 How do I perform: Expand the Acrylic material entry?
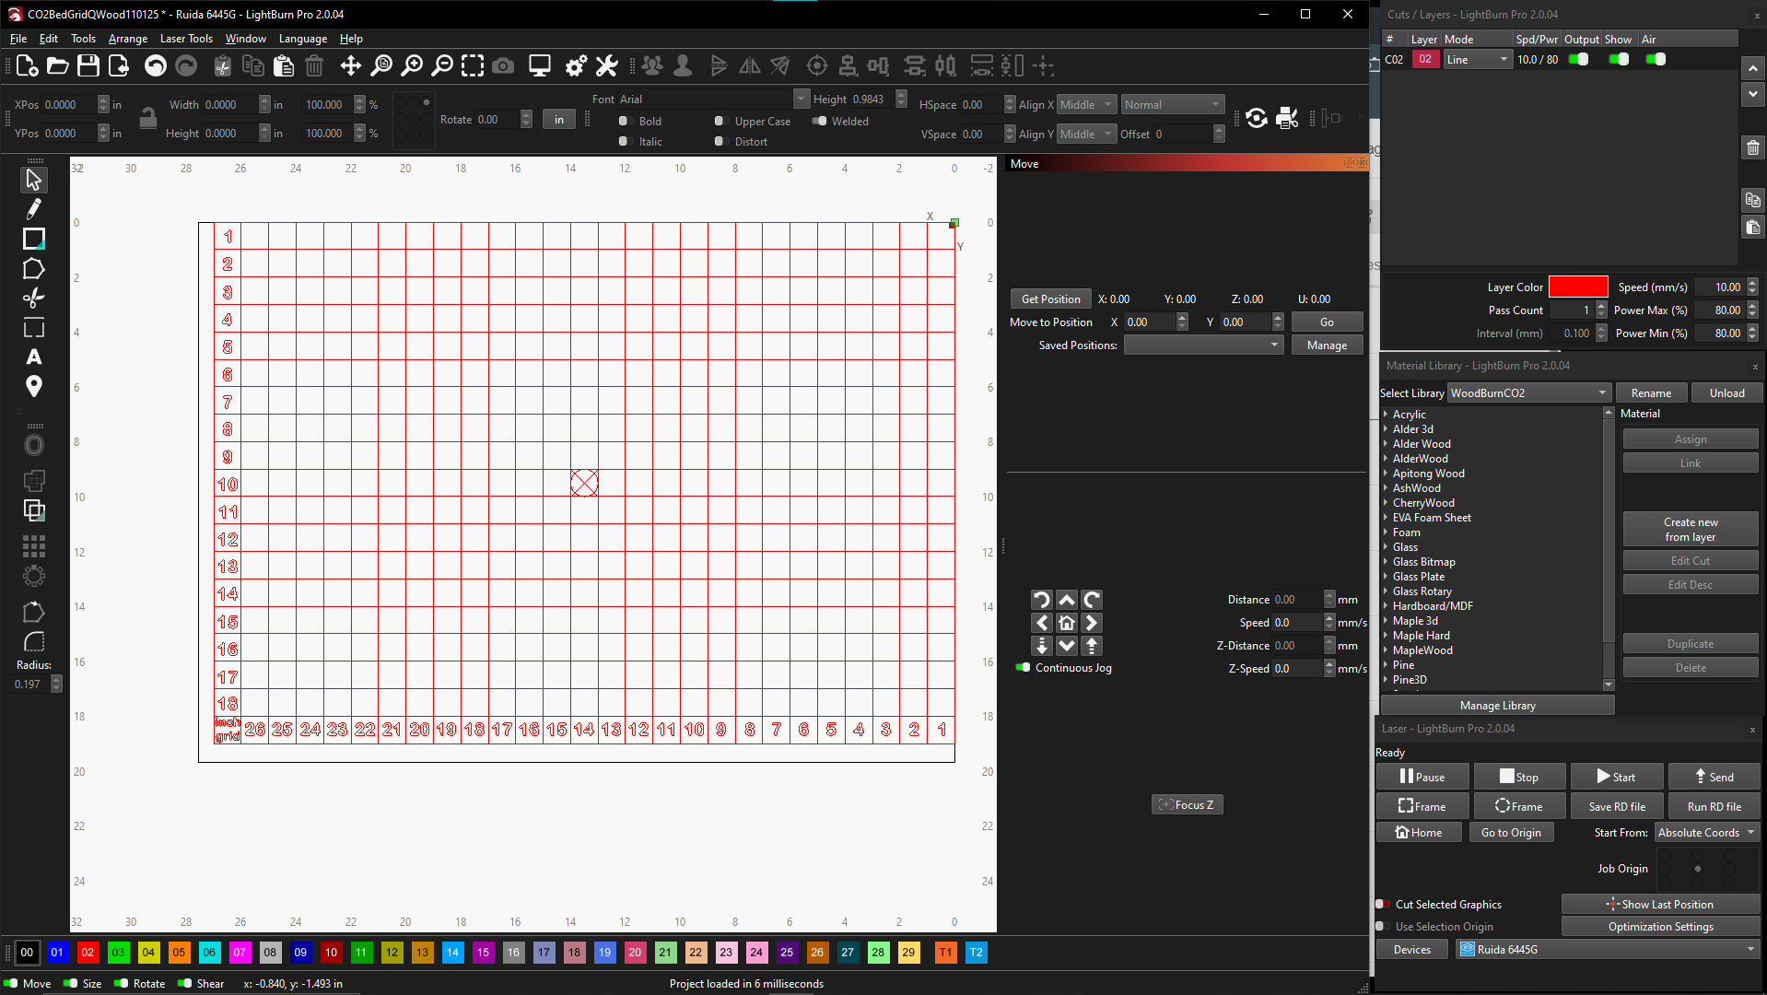coord(1386,415)
